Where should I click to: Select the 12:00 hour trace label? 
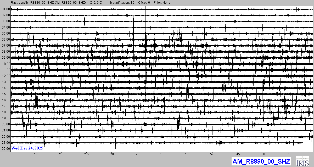click(5, 76)
